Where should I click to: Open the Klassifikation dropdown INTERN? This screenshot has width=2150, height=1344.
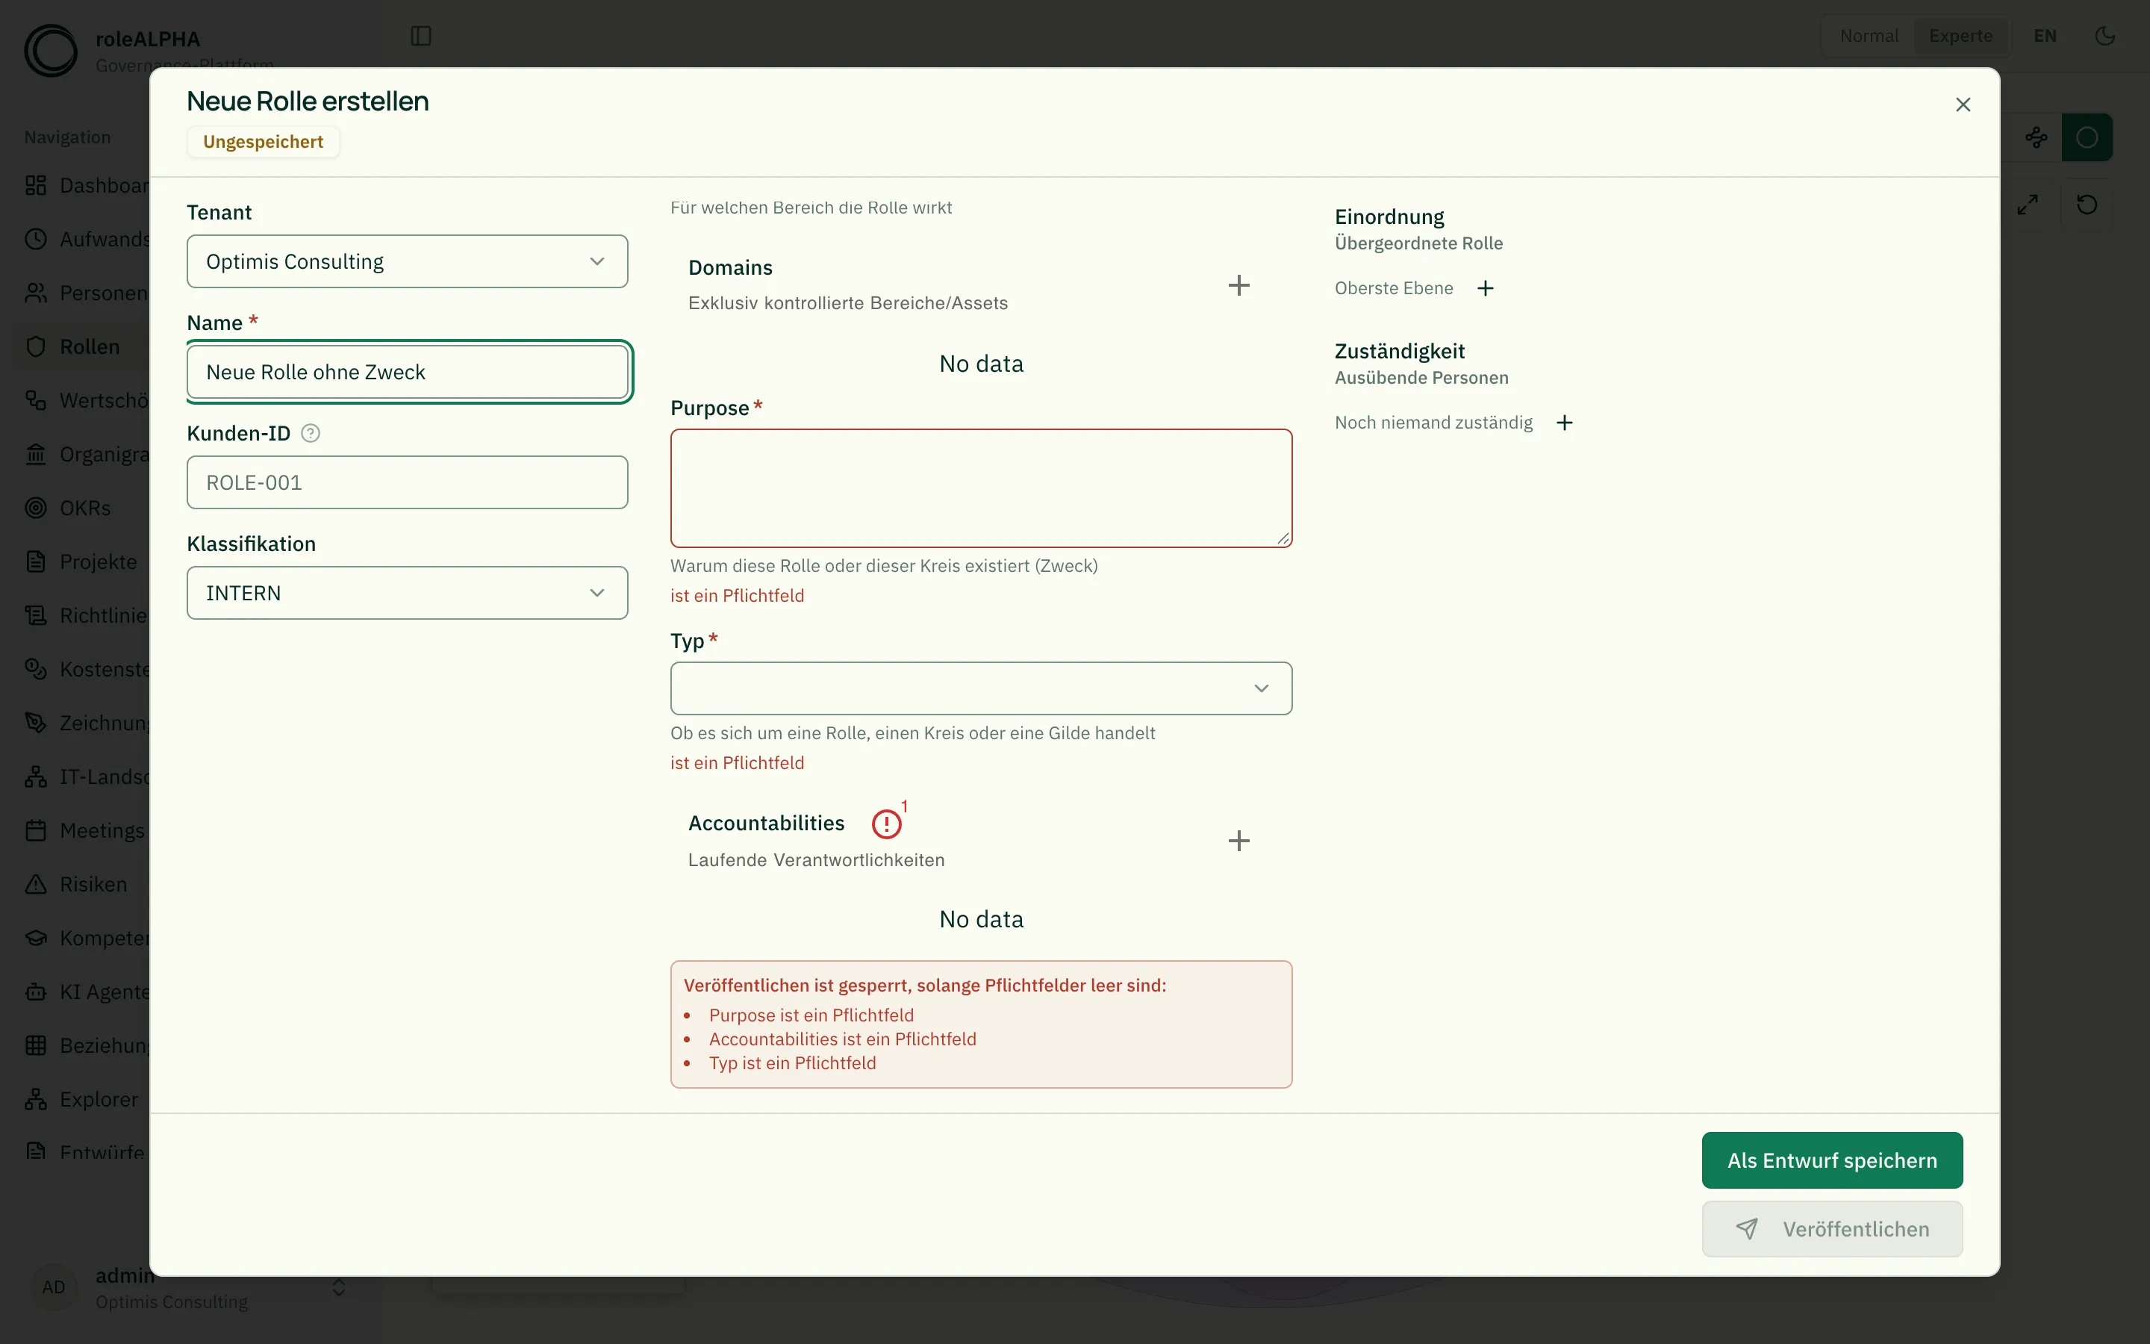click(x=407, y=593)
